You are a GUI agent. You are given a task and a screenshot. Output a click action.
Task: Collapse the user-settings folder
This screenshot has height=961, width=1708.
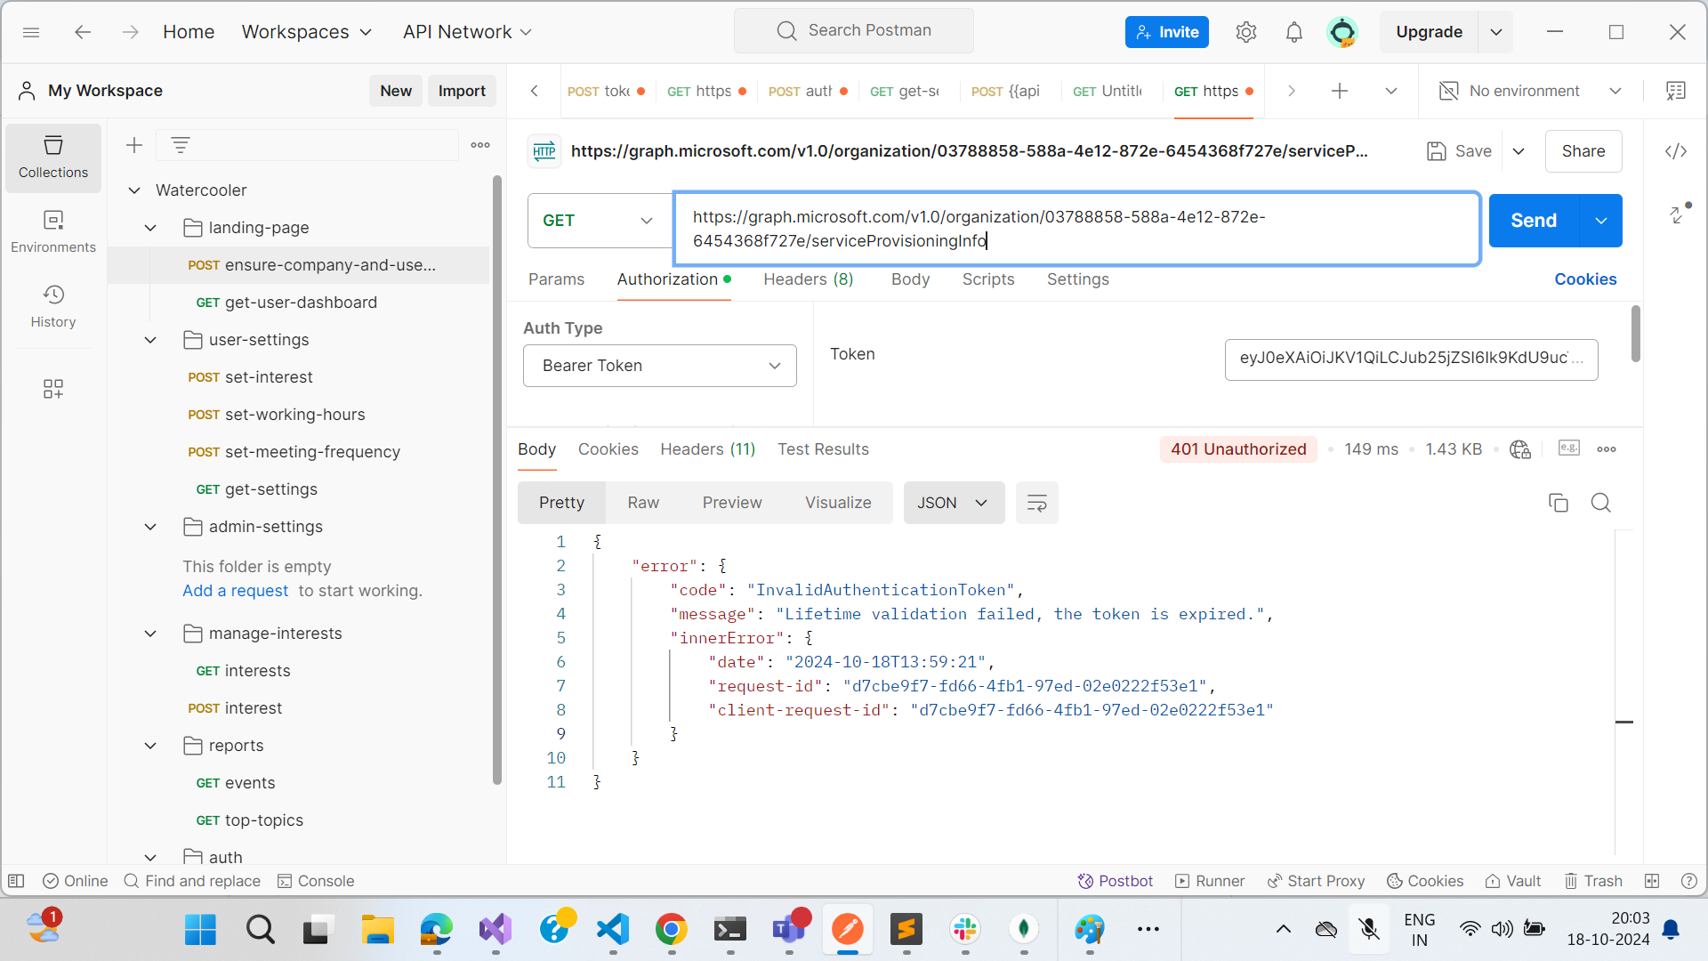pyautogui.click(x=150, y=340)
